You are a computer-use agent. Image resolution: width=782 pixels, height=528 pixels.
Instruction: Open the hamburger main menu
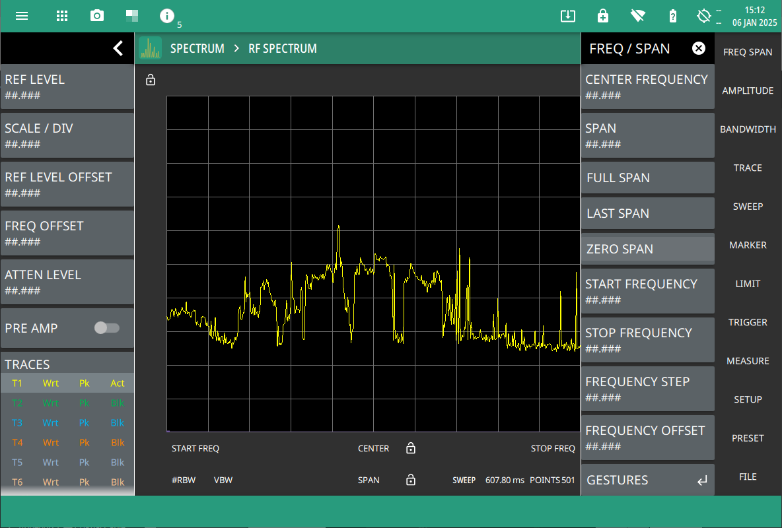tap(22, 16)
